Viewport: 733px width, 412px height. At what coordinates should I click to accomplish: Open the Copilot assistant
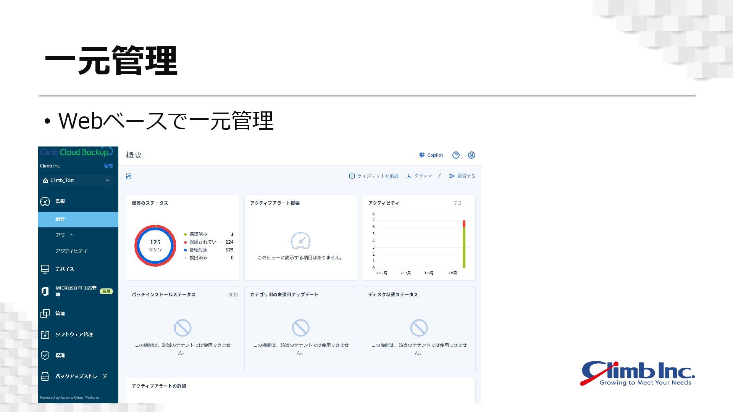pos(431,155)
